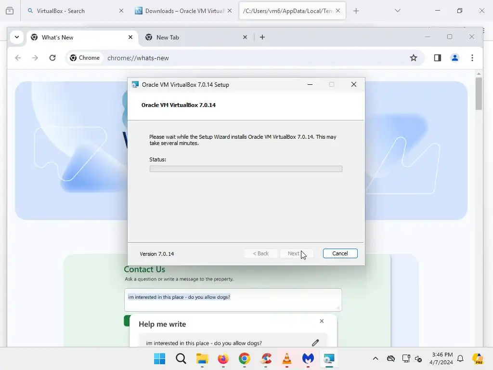Open Google Chrome from taskbar

coord(244,358)
